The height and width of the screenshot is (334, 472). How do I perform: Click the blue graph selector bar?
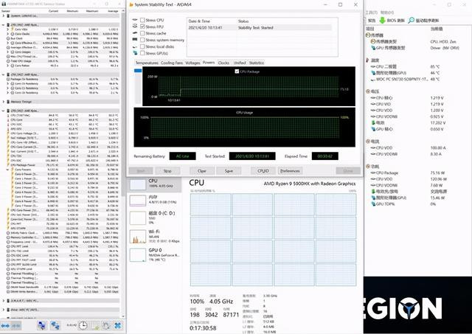pyautogui.click(x=138, y=70)
